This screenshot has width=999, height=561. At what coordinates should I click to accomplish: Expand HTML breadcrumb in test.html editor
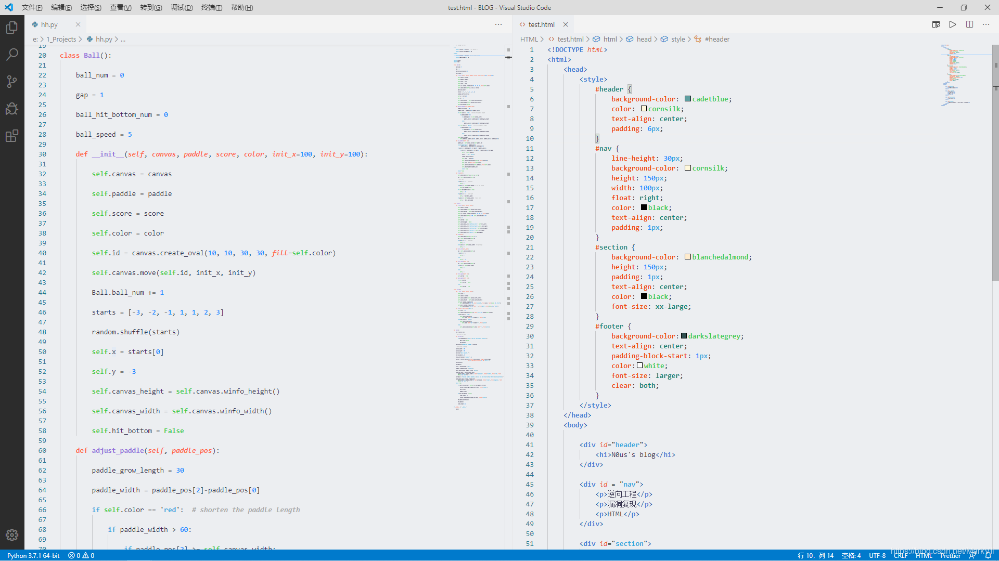(x=529, y=39)
